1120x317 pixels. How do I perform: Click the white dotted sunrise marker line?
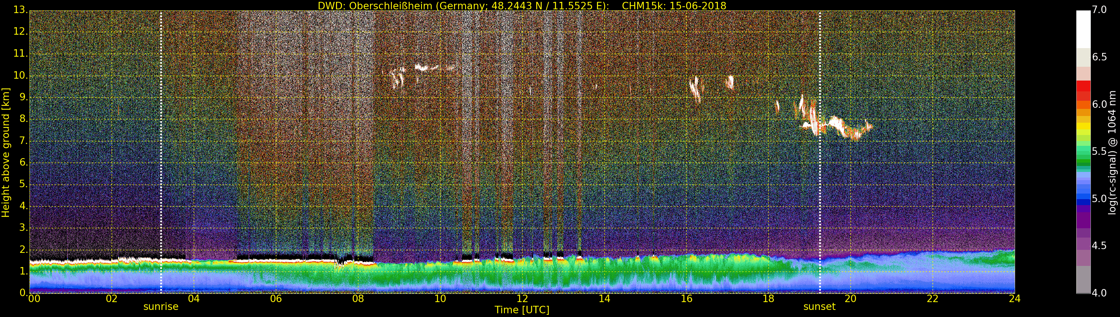[x=161, y=152]
